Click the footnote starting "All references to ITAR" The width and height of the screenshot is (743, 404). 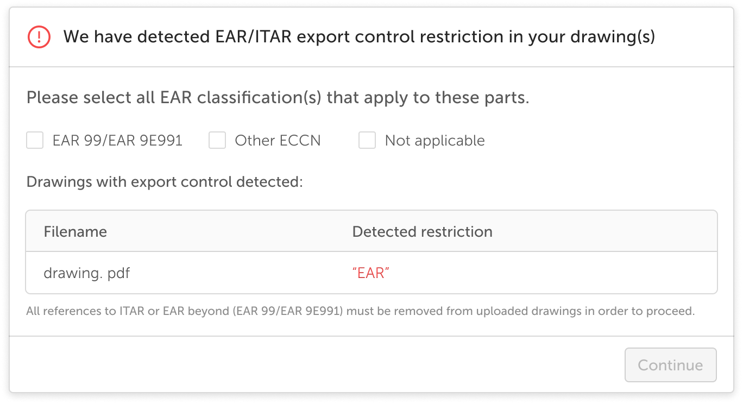(x=360, y=312)
